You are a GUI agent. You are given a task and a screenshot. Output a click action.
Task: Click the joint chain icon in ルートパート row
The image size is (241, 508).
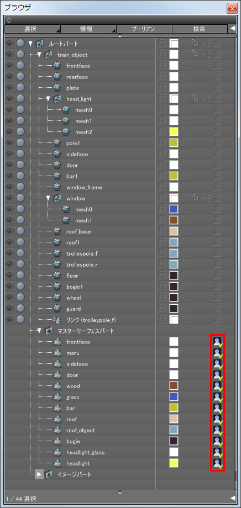[x=195, y=44]
